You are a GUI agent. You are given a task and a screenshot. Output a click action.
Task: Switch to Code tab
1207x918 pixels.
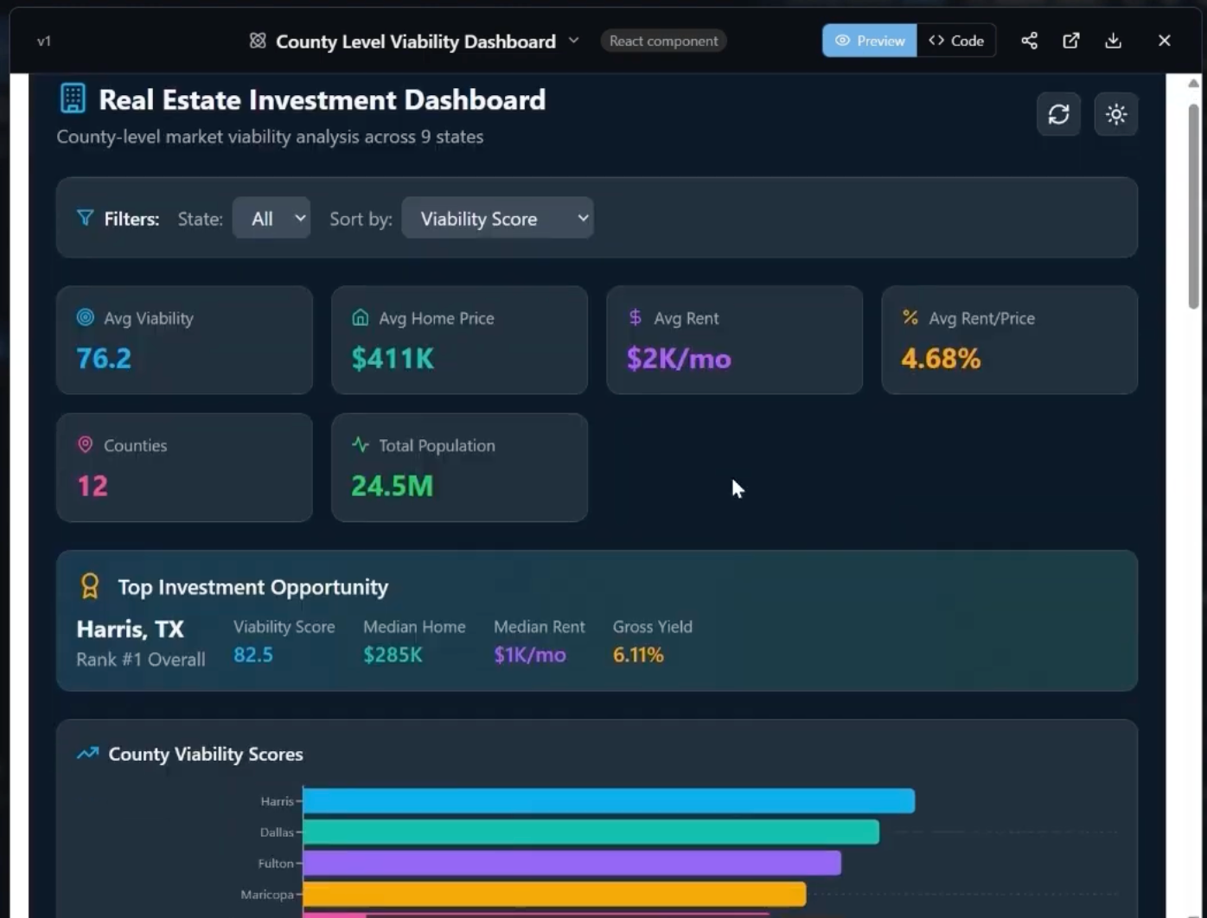point(956,41)
